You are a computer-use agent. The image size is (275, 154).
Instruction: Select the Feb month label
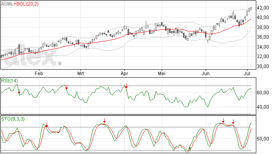(39, 73)
